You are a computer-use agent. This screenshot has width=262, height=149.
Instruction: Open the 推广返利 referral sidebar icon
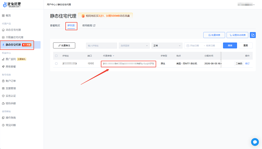[3, 59]
